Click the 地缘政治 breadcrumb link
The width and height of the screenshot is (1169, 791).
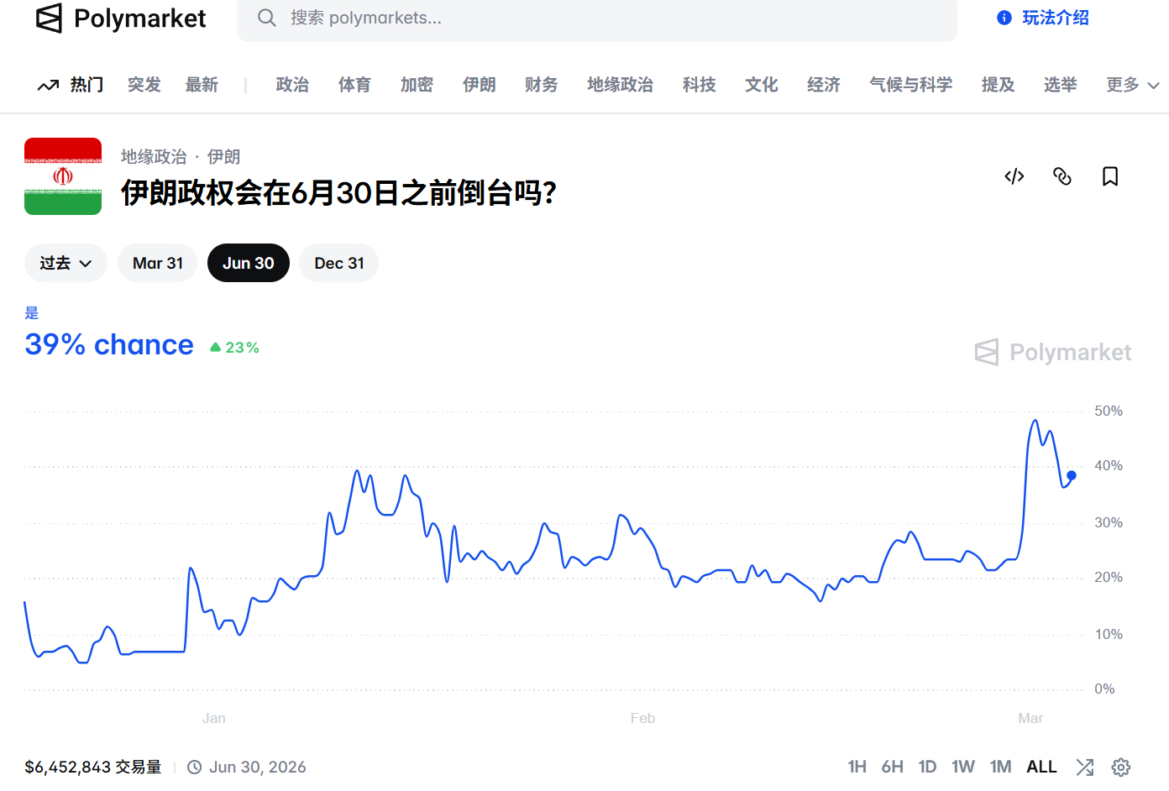[x=152, y=156]
